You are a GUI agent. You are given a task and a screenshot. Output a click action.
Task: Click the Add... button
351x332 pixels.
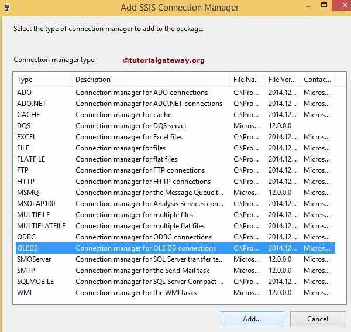(x=252, y=319)
